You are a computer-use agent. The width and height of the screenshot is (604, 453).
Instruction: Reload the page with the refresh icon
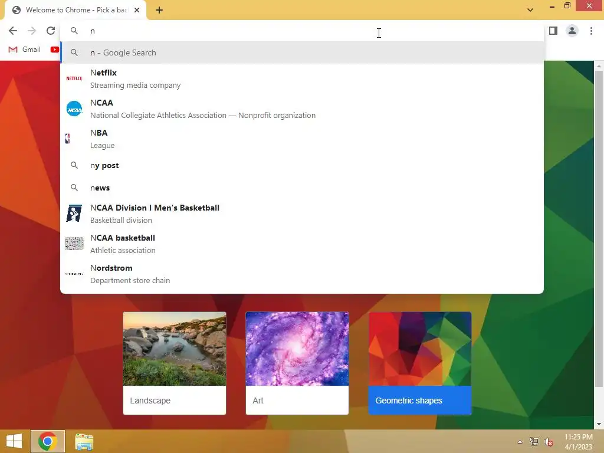tap(51, 31)
